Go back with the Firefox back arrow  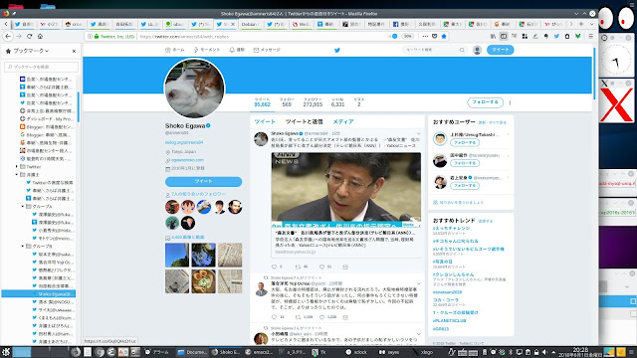click(x=8, y=36)
